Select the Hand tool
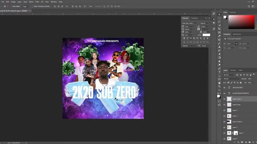The width and height of the screenshot is (257, 144). tap(219, 83)
